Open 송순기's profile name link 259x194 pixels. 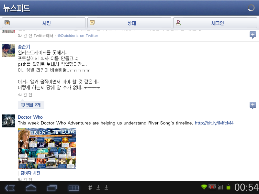coord(24,47)
